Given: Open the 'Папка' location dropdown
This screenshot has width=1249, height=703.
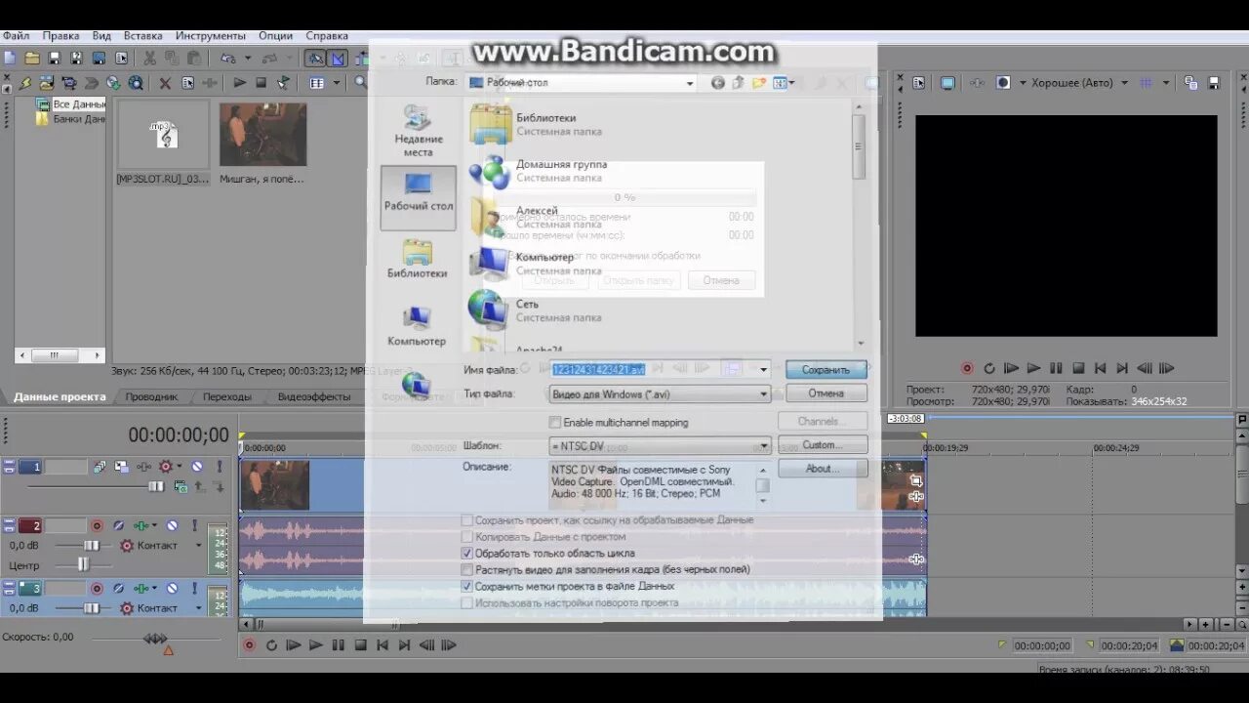Looking at the screenshot, I should pyautogui.click(x=690, y=83).
